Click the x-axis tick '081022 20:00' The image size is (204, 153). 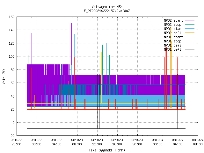tap(16, 142)
